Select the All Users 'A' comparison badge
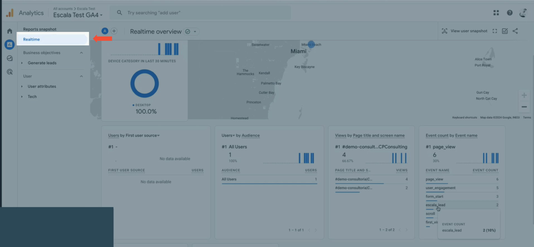This screenshot has width=534, height=247. pos(105,31)
